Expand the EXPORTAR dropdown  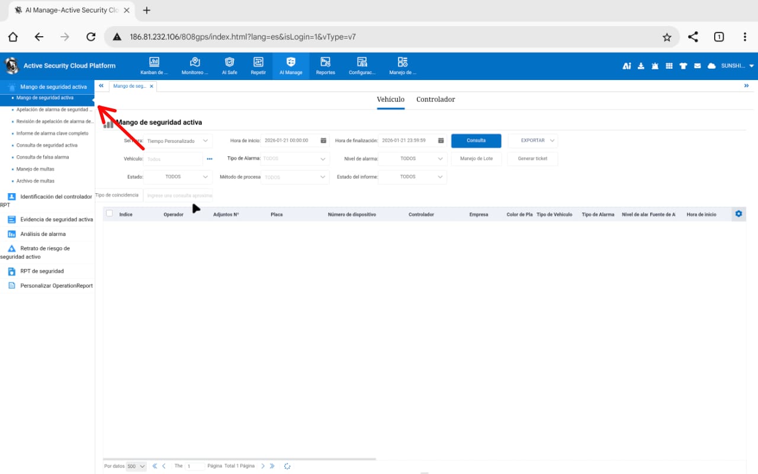(533, 140)
